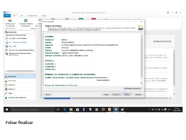
Task: Open the Complementos ribbon tab
Action: (x=32, y=16)
